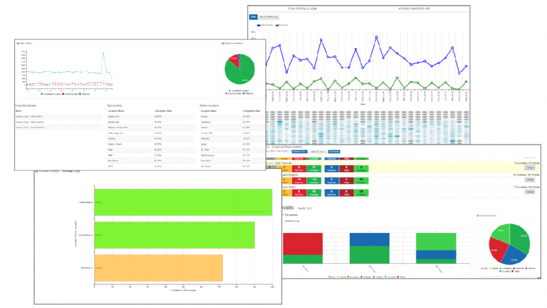Click the blue slice of Combined Status pie
The width and height of the screenshot is (547, 308).
point(514,255)
